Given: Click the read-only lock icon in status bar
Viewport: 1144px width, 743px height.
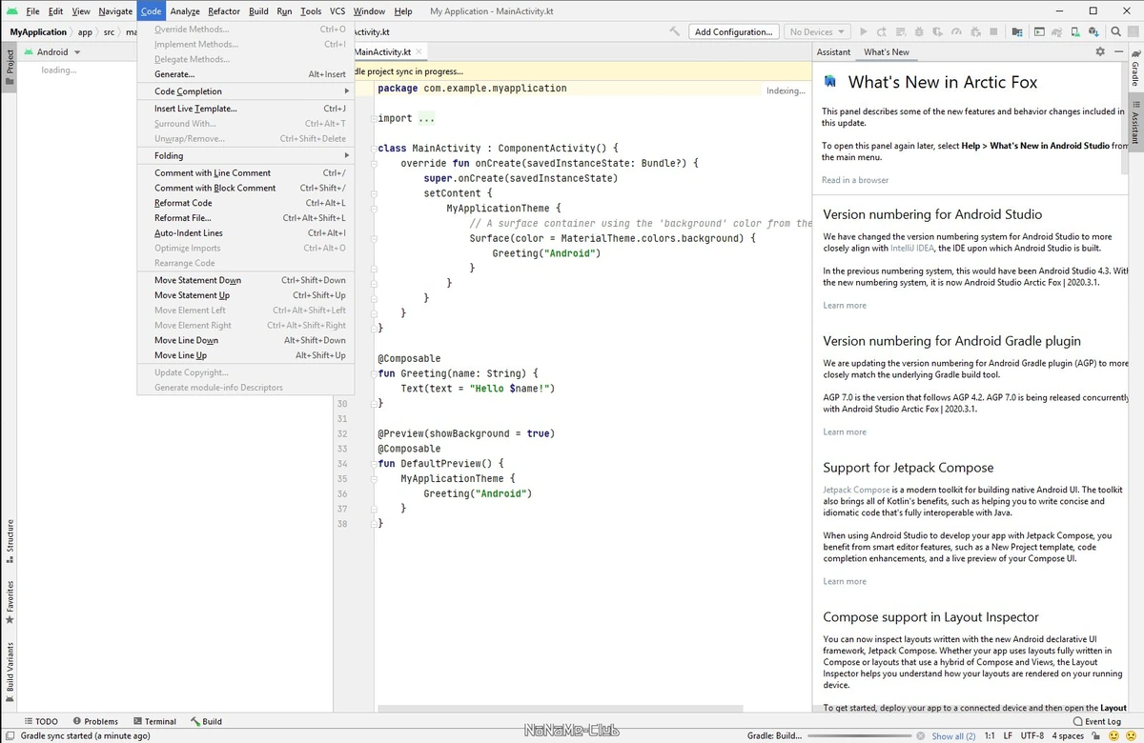Looking at the screenshot, I should point(1094,735).
